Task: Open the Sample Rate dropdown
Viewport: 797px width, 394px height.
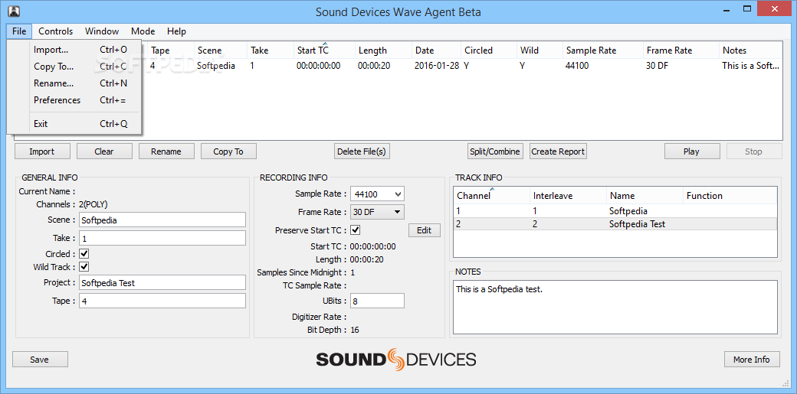Action: click(x=377, y=194)
